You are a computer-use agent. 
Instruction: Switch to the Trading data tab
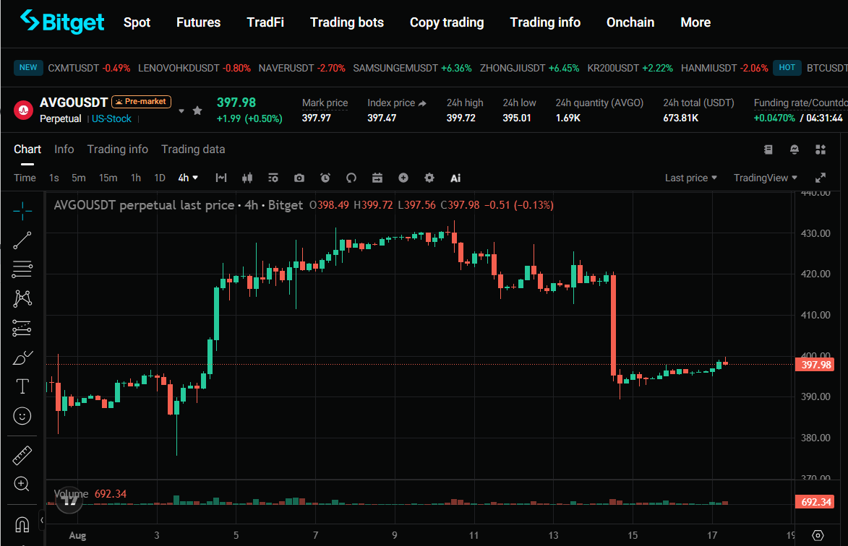[193, 149]
